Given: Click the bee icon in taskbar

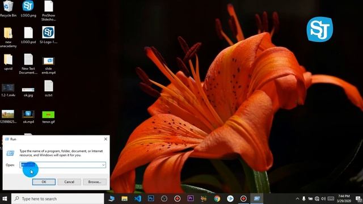Looking at the screenshot, I should 204,199.
